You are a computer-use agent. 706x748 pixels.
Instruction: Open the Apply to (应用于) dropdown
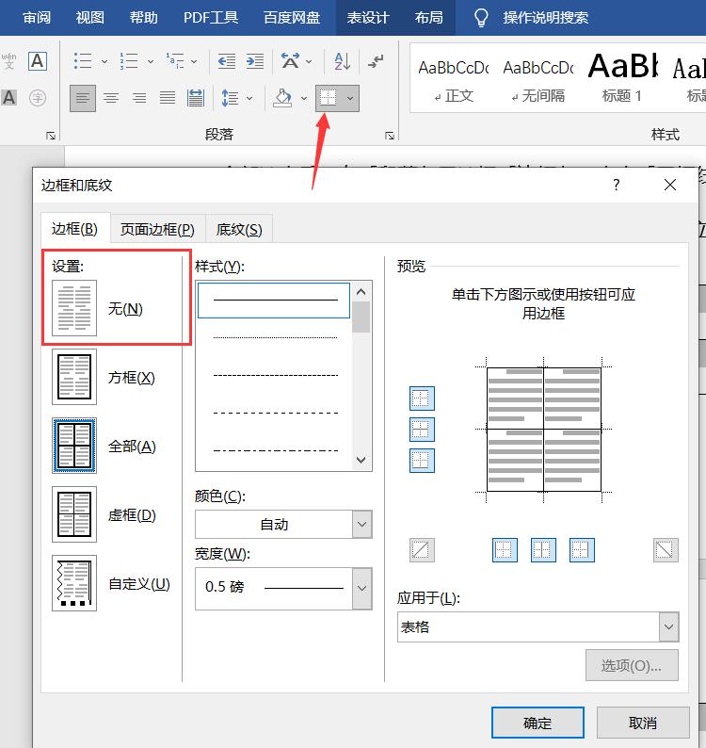point(668,626)
